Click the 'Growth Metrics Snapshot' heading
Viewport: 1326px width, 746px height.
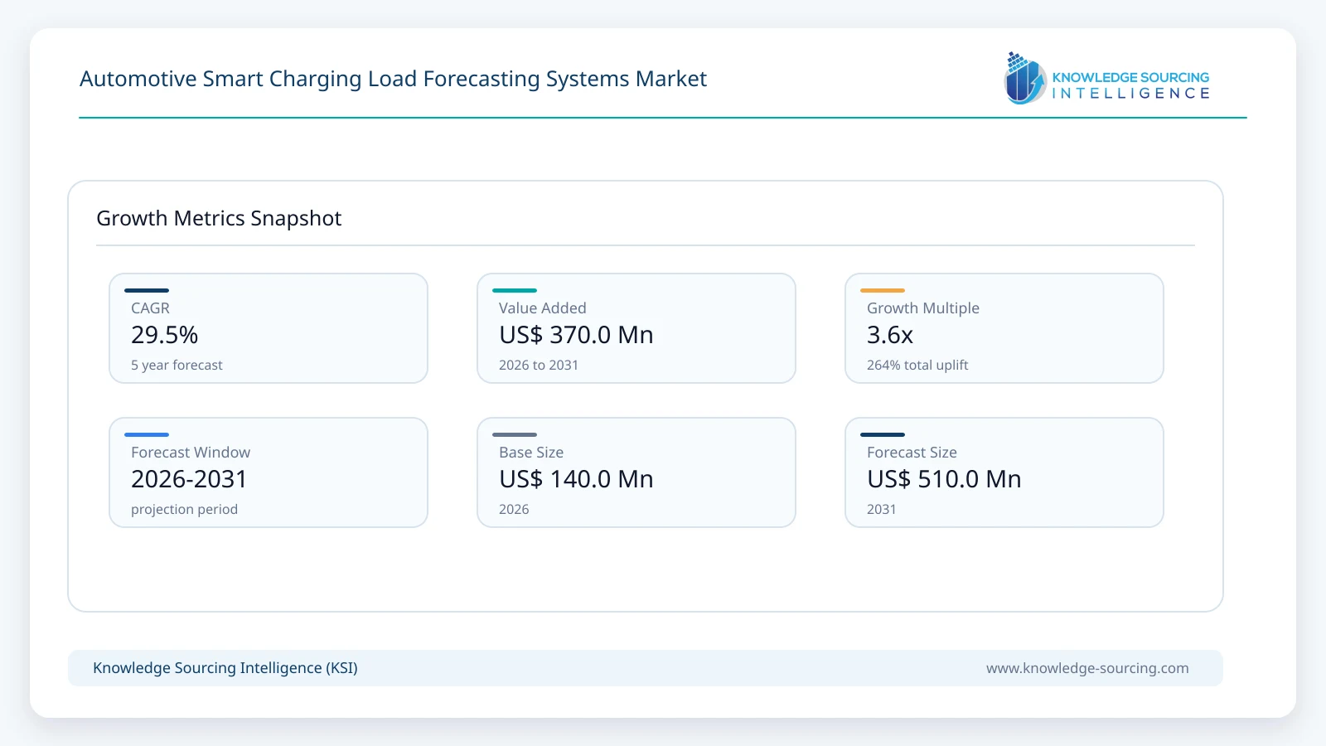(219, 218)
